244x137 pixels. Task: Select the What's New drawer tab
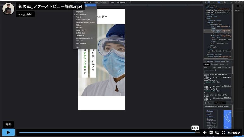click(x=219, y=103)
